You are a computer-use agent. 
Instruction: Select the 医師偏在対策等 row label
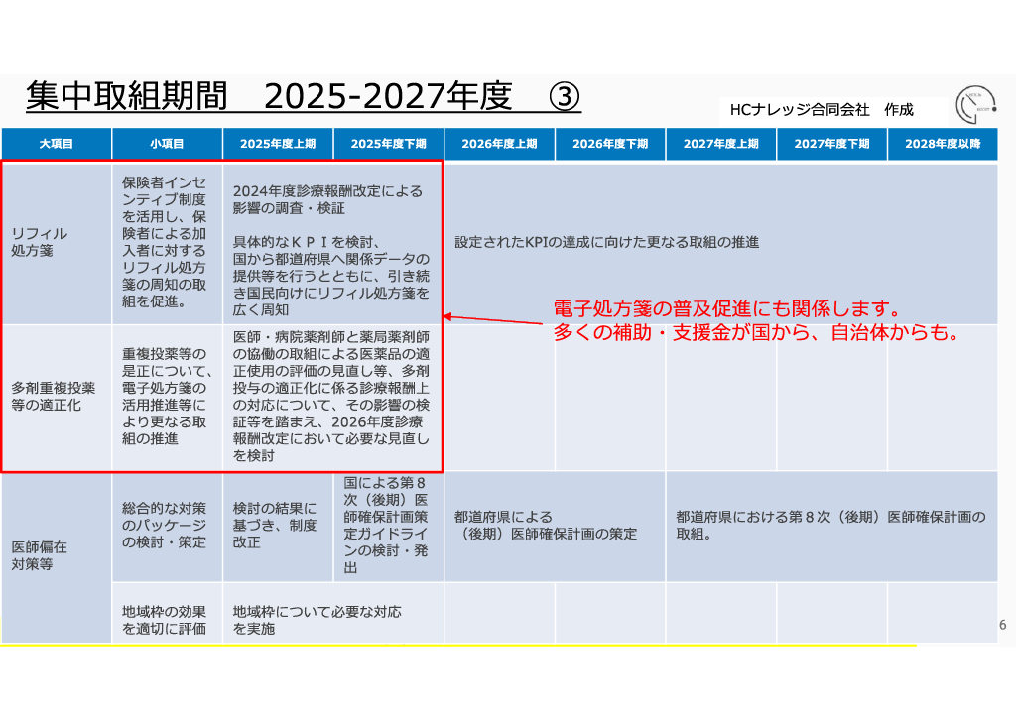tap(40, 554)
